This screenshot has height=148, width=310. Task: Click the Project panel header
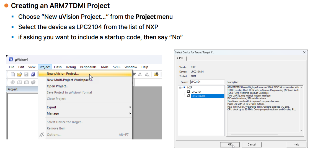click(x=22, y=89)
